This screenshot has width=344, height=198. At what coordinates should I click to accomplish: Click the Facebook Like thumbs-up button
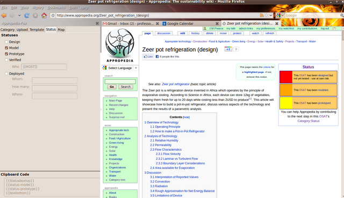pos(148,56)
